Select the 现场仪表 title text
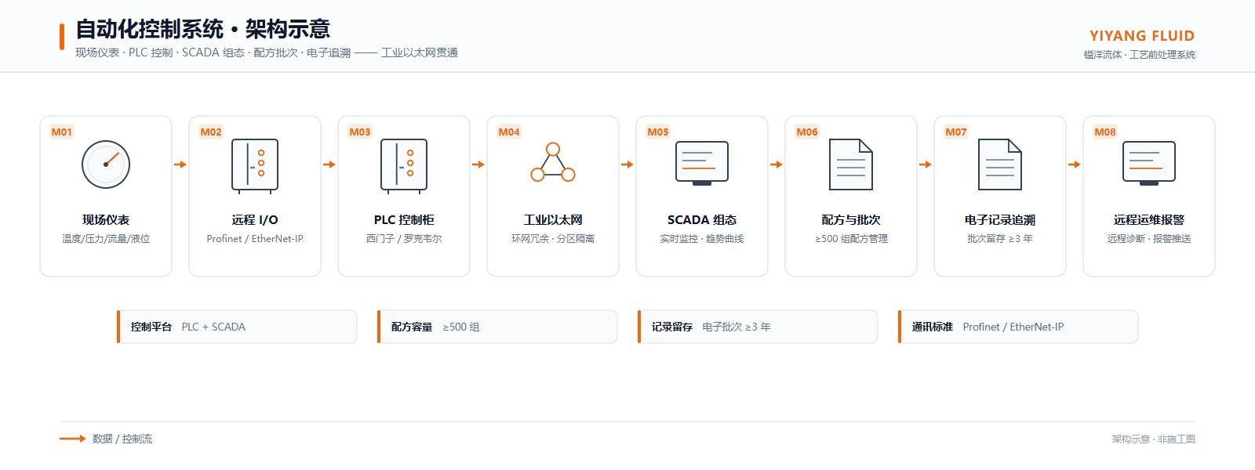 point(106,220)
